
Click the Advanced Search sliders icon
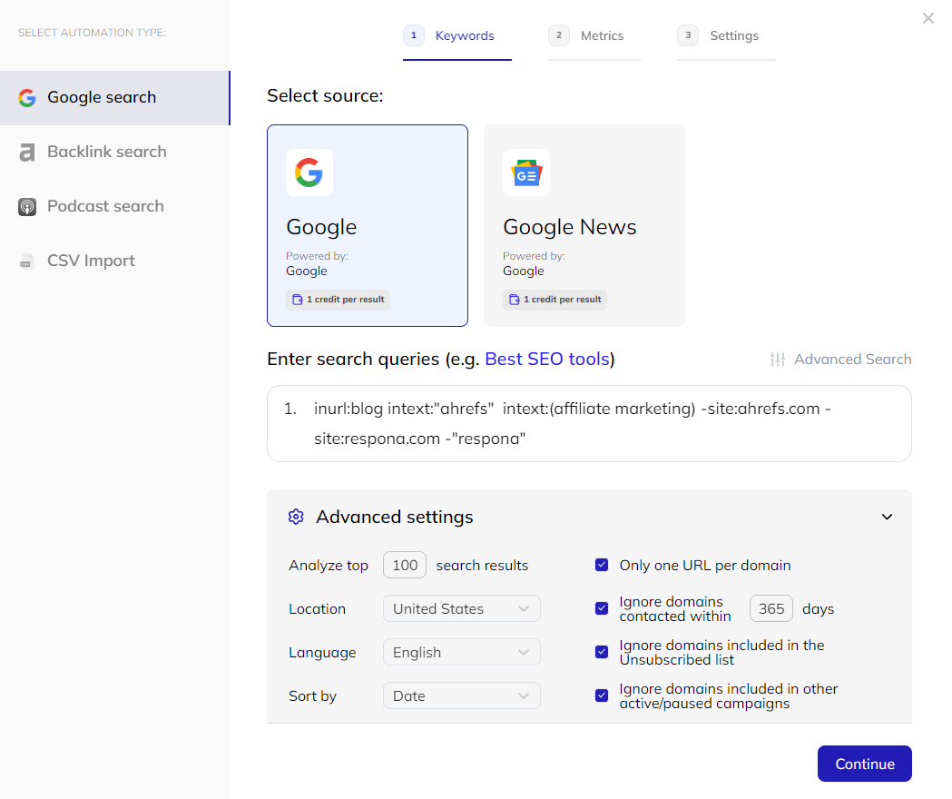pos(778,360)
